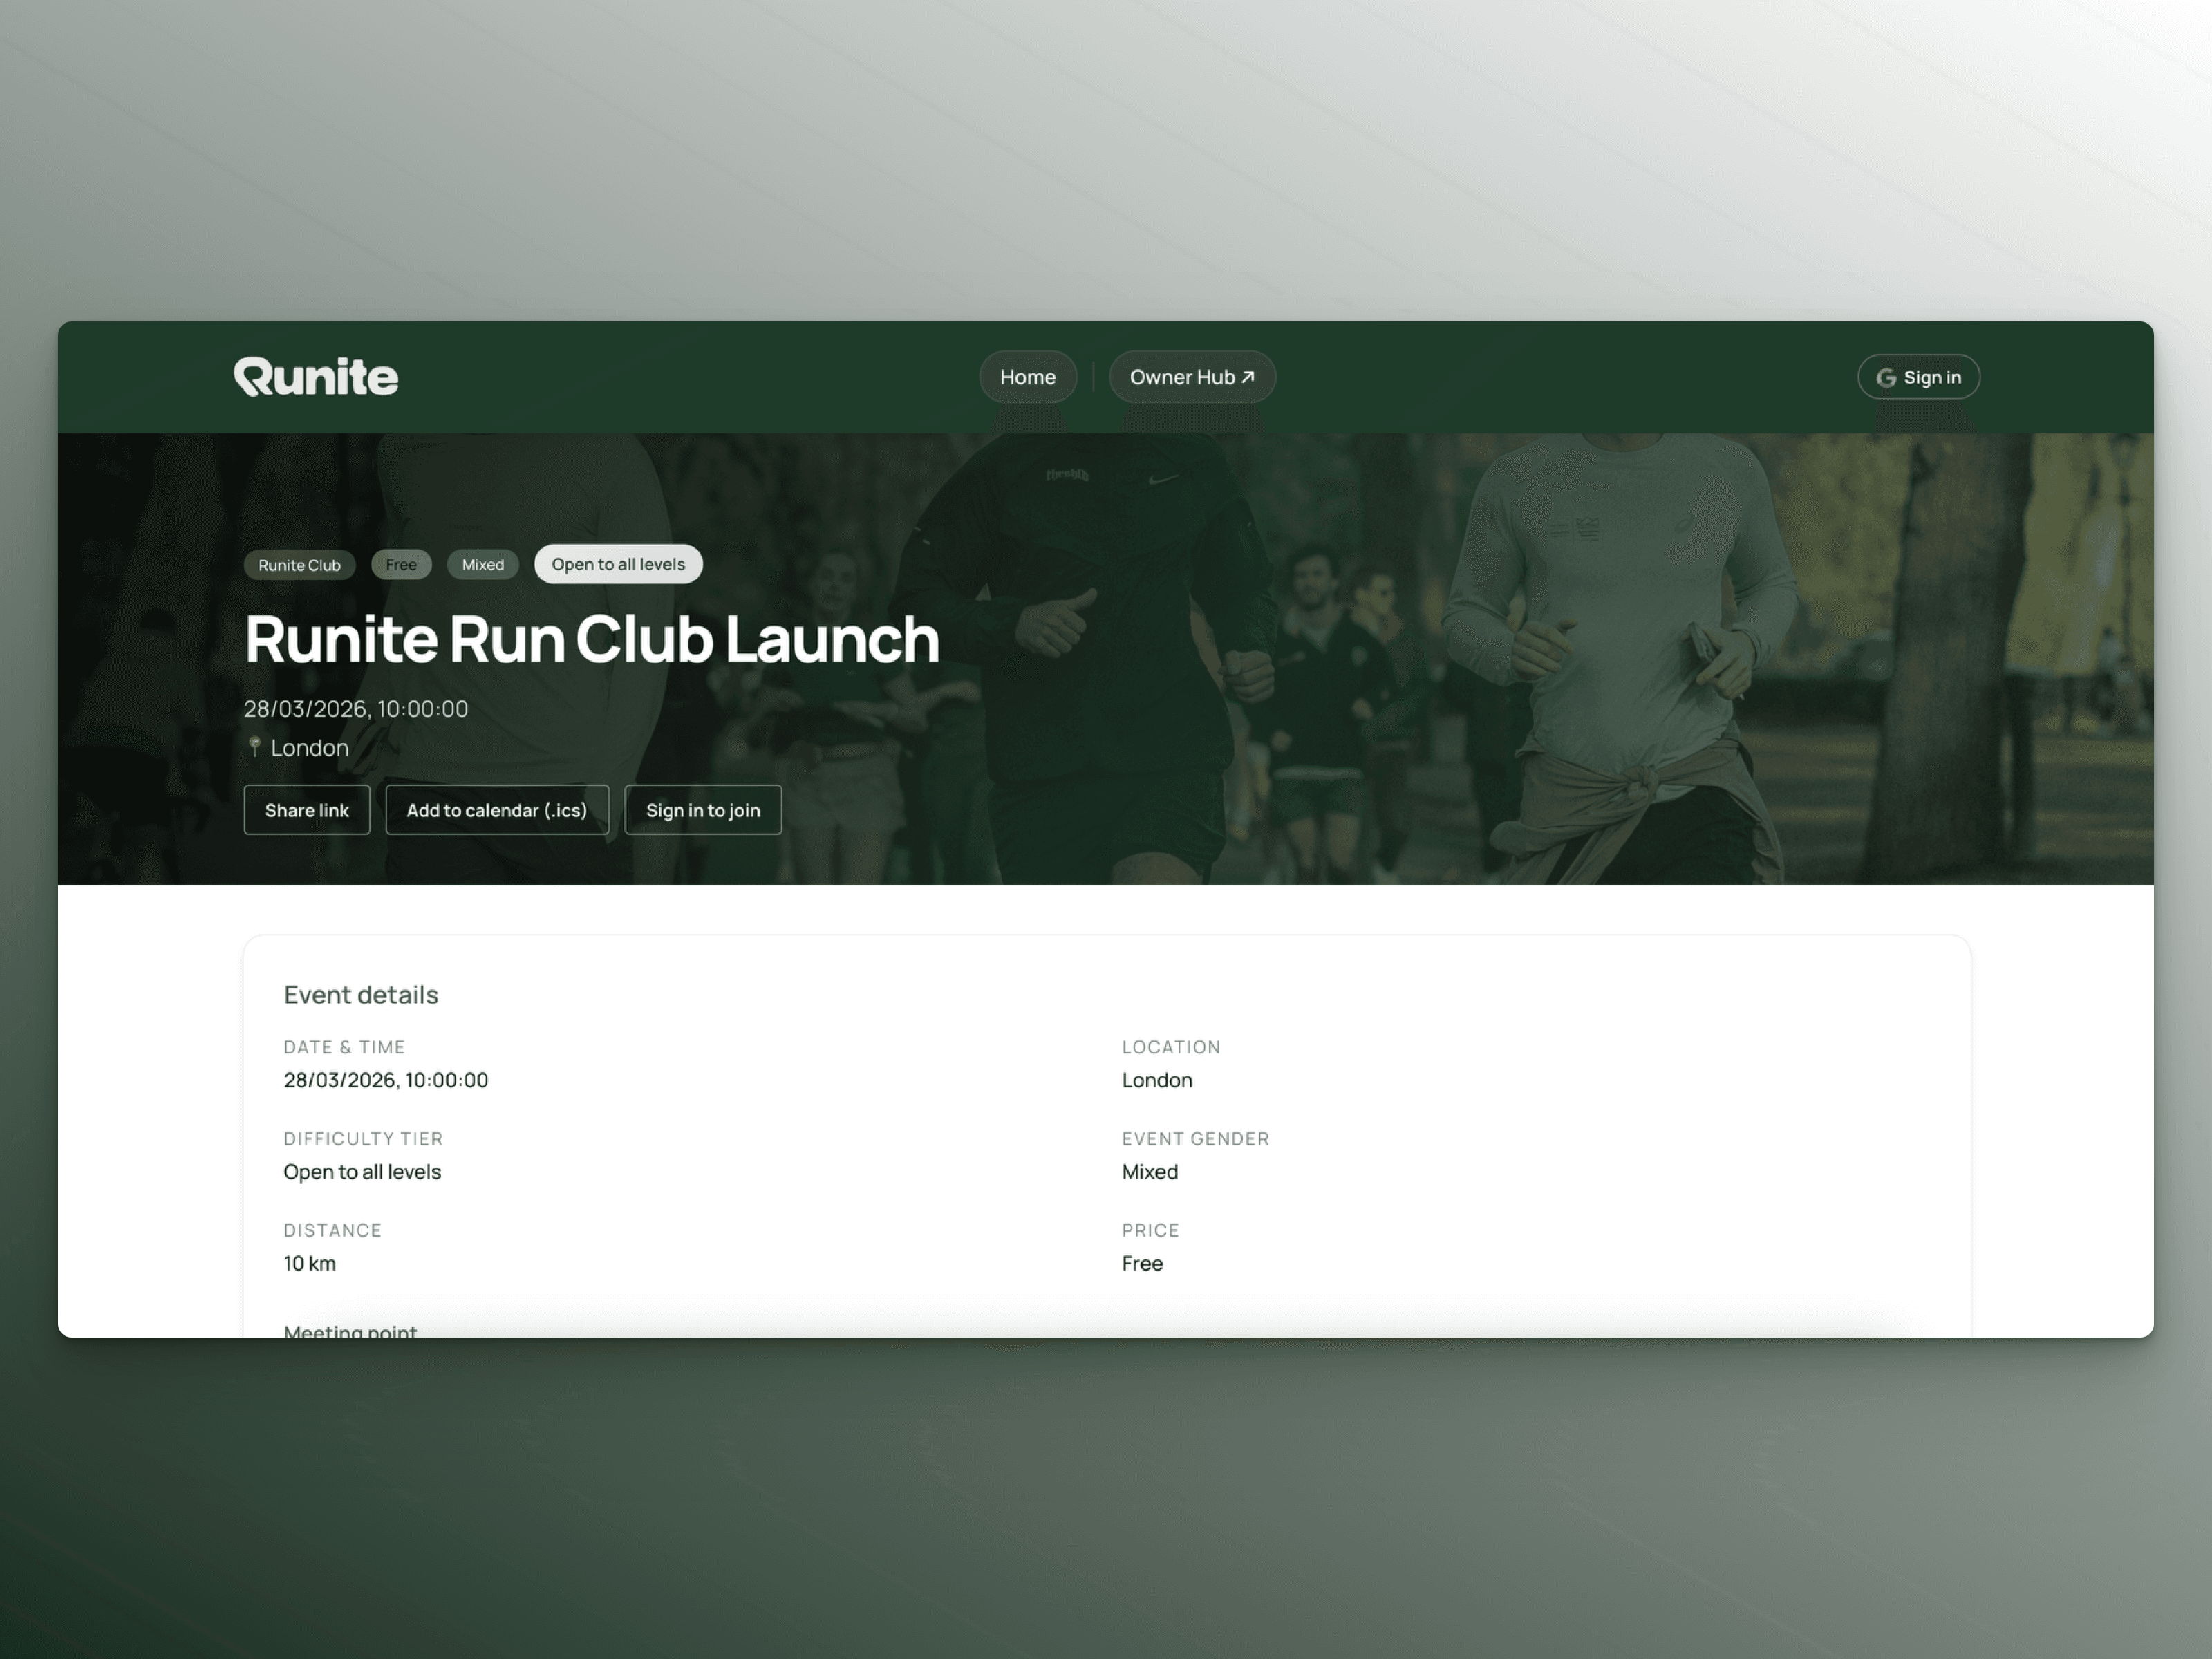The width and height of the screenshot is (2212, 1659).
Task: Click the Share link button
Action: click(306, 810)
